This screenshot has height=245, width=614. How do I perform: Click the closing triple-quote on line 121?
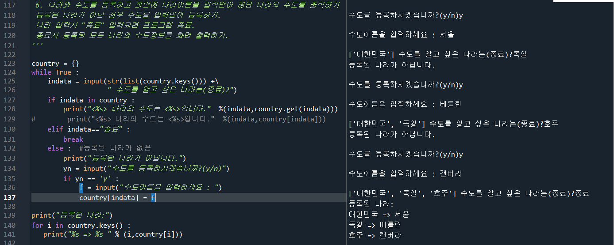click(37, 45)
